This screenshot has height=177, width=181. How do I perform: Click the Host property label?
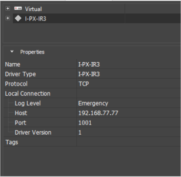(x=21, y=113)
